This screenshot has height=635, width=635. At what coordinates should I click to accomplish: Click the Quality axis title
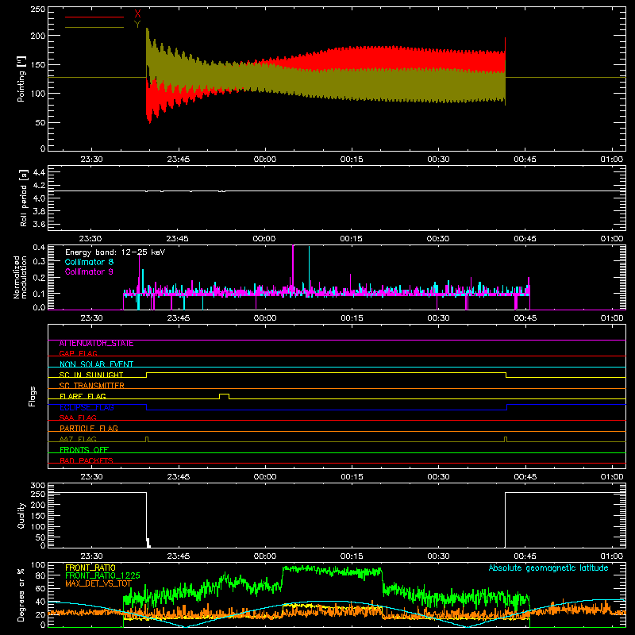tap(21, 515)
